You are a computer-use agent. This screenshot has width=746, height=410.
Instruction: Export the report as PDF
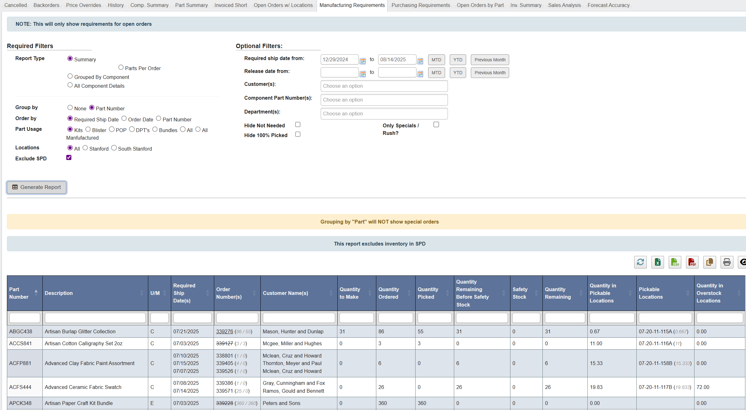tap(692, 262)
